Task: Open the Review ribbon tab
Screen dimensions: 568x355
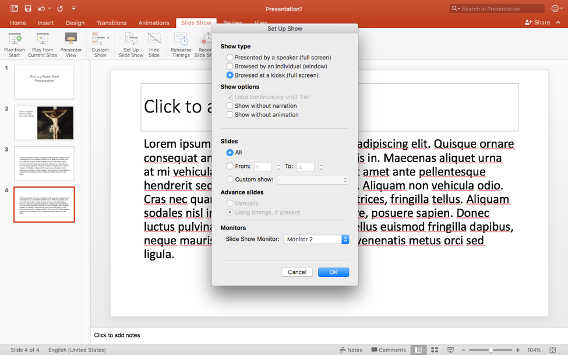Action: coord(232,23)
